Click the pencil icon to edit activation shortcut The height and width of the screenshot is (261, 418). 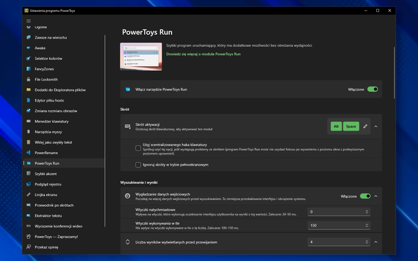coord(365,126)
